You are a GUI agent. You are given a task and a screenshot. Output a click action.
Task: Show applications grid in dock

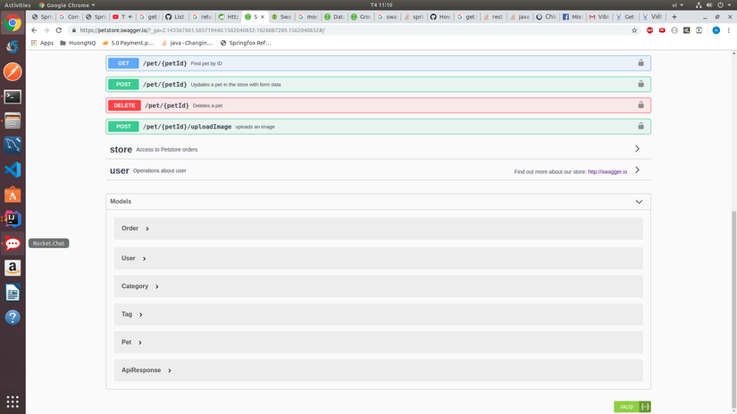[x=13, y=402]
